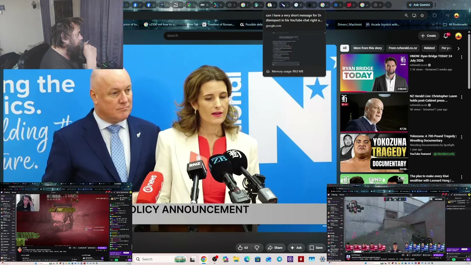Like the video with 63 likes
The image size is (471, 265).
243,248
